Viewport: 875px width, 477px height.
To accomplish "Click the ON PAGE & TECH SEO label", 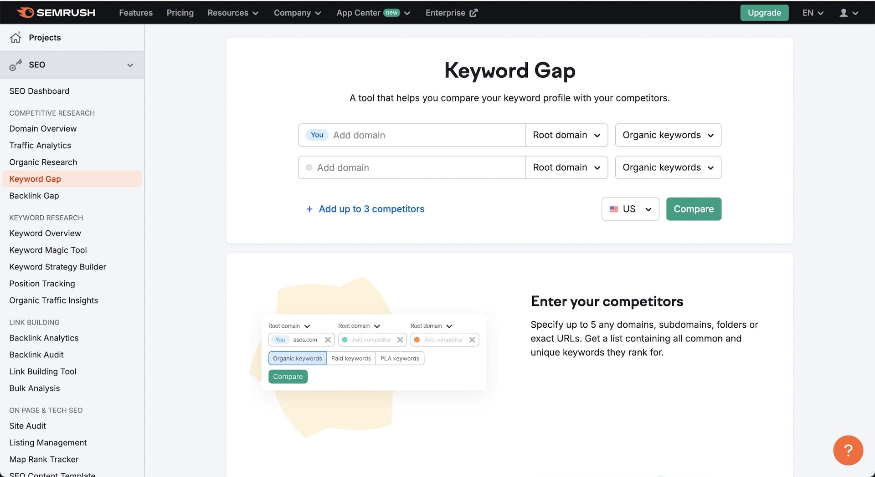I will pos(46,411).
